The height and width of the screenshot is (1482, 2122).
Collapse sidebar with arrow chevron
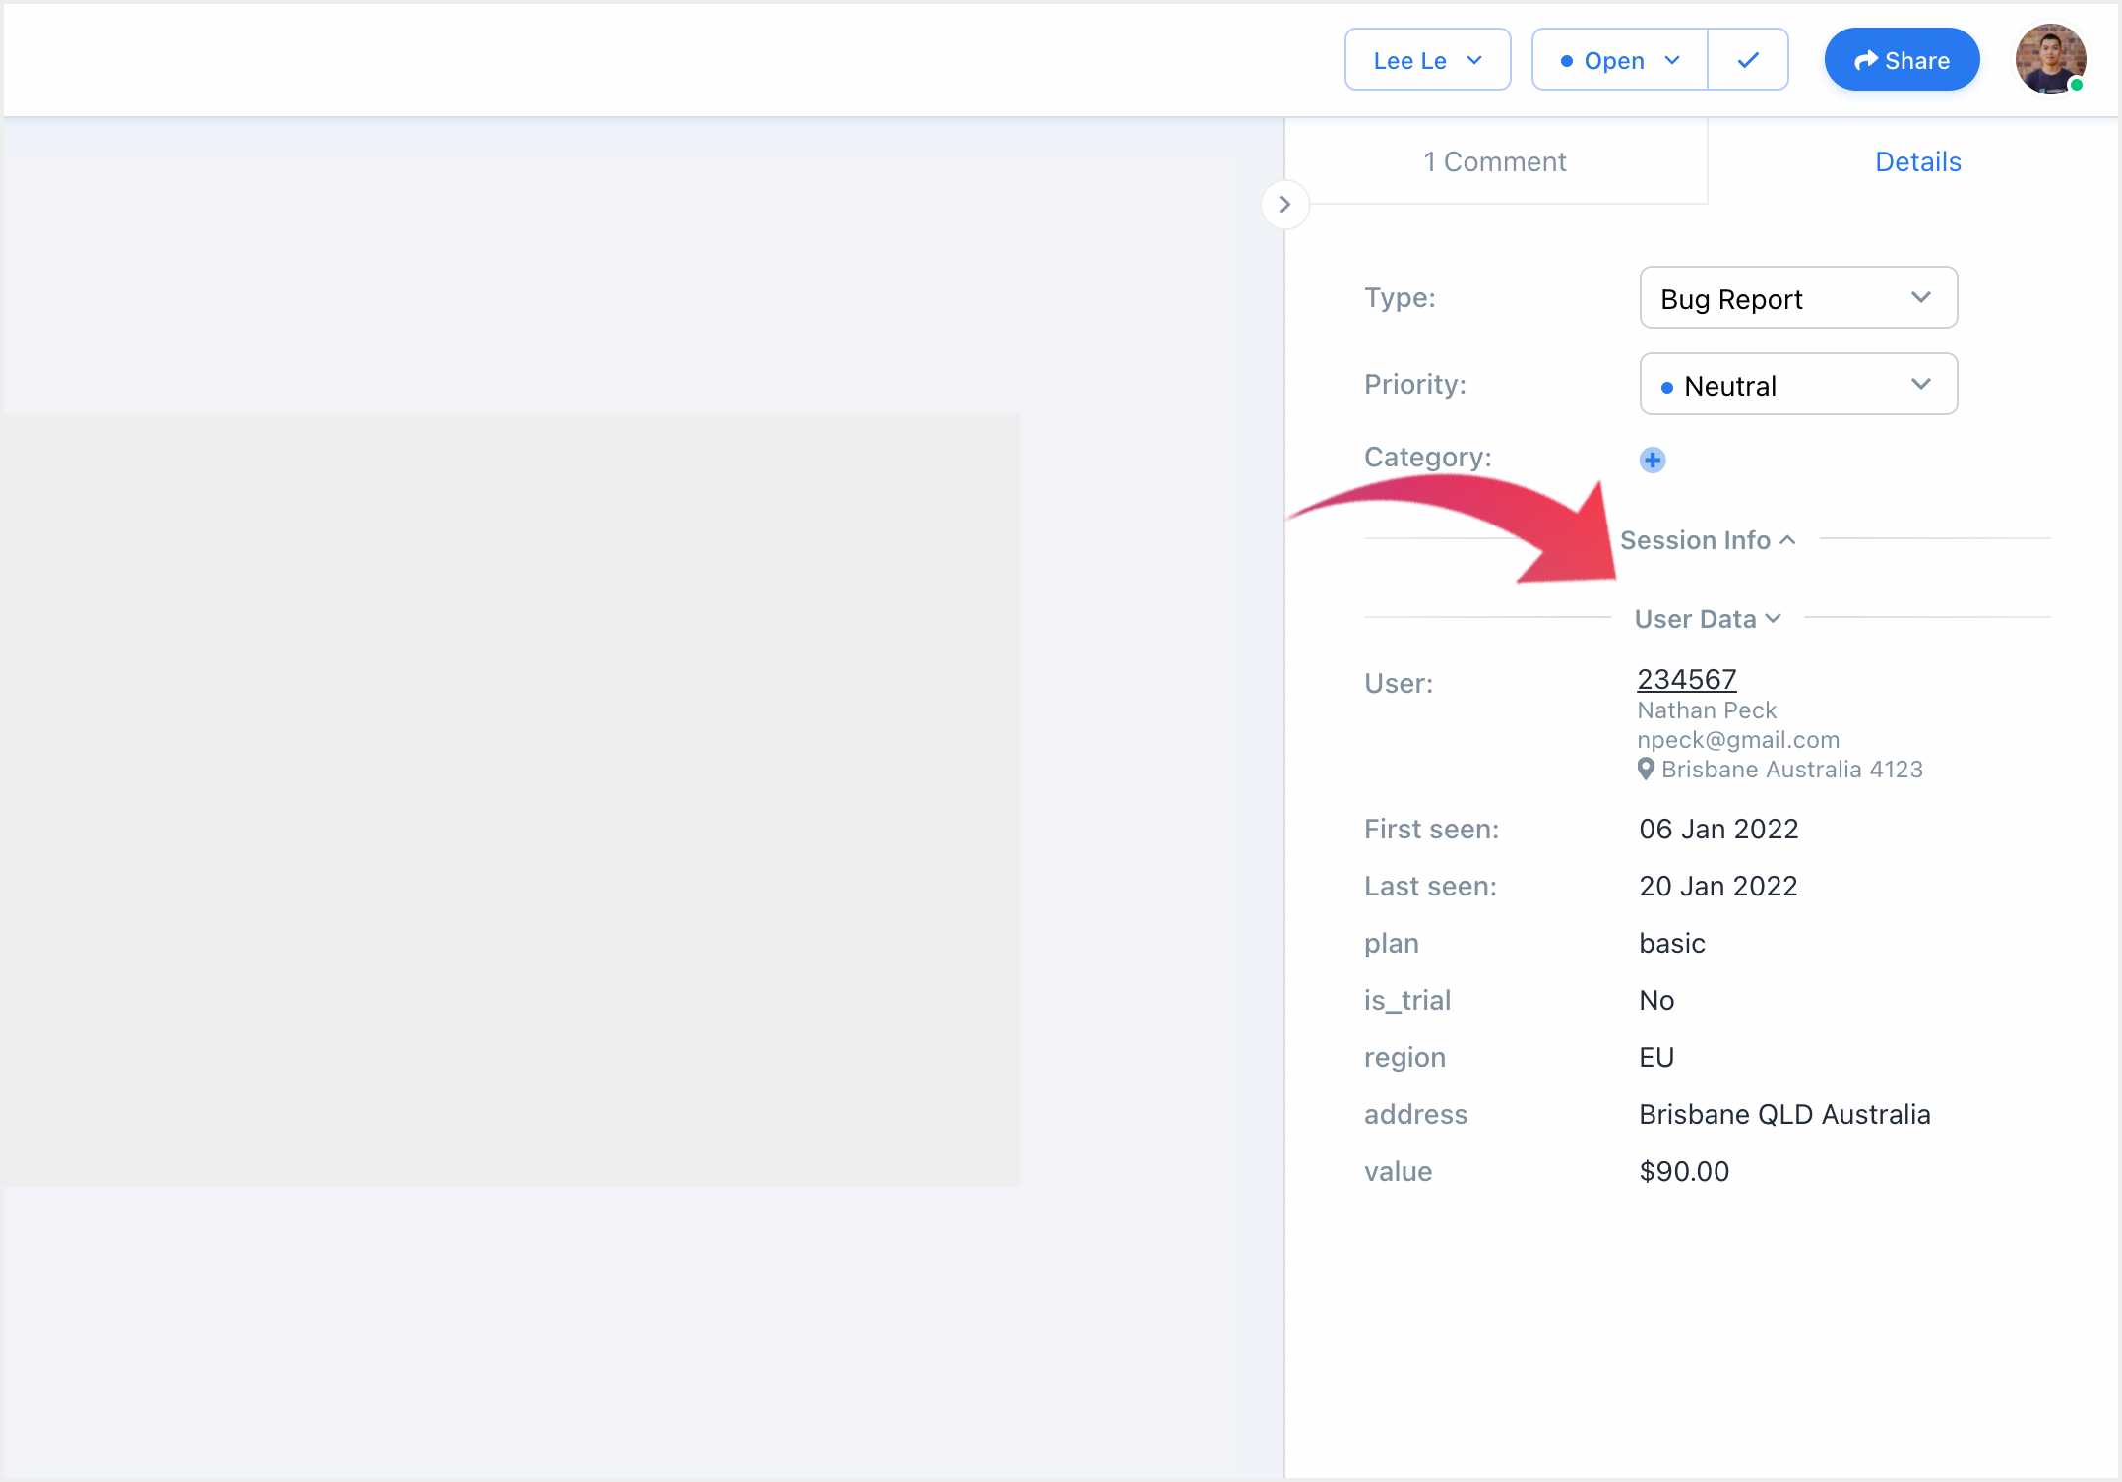(x=1284, y=204)
